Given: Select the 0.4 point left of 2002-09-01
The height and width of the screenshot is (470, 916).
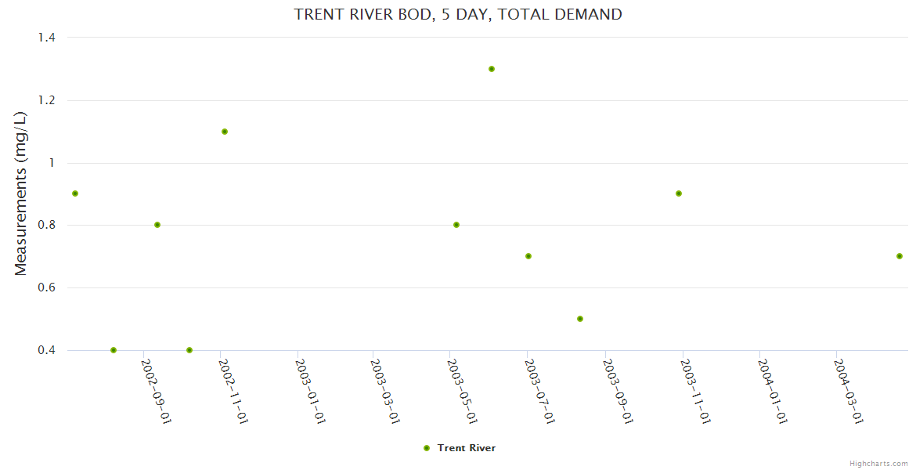Looking at the screenshot, I should 114,350.
